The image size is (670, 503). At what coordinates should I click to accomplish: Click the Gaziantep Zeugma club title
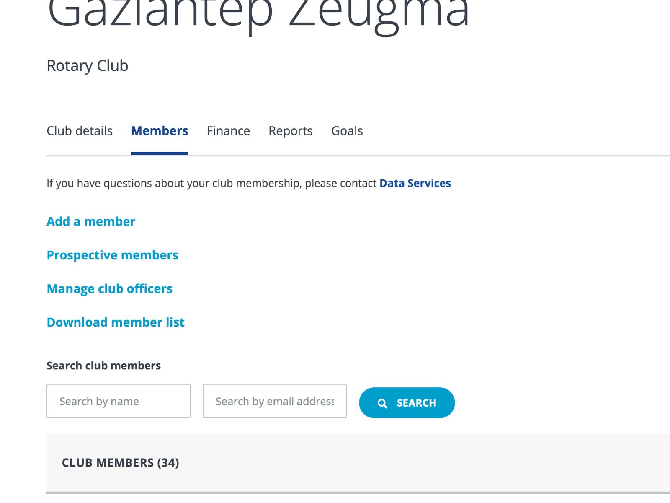tap(258, 13)
